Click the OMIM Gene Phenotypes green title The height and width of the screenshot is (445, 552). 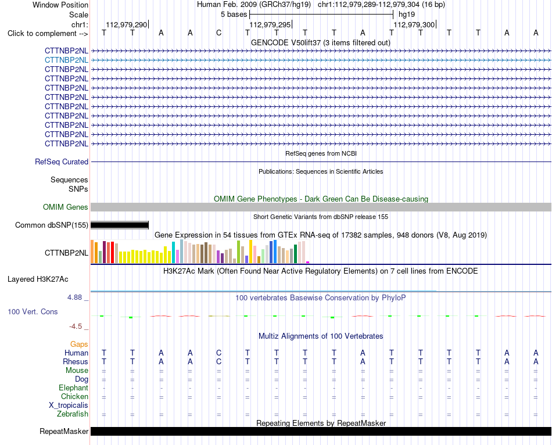pos(321,199)
